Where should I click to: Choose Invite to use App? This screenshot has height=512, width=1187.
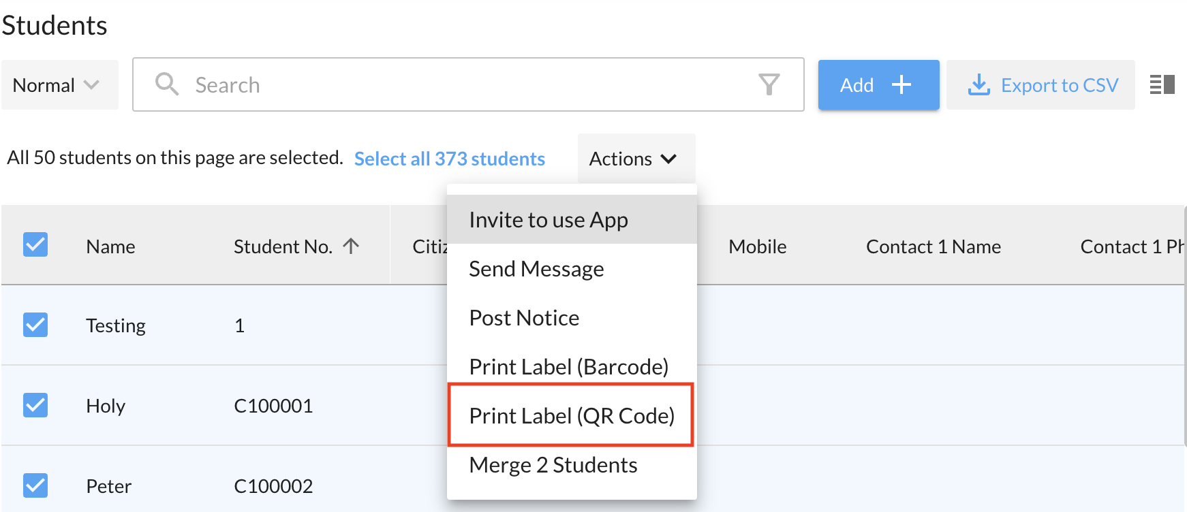(x=549, y=220)
